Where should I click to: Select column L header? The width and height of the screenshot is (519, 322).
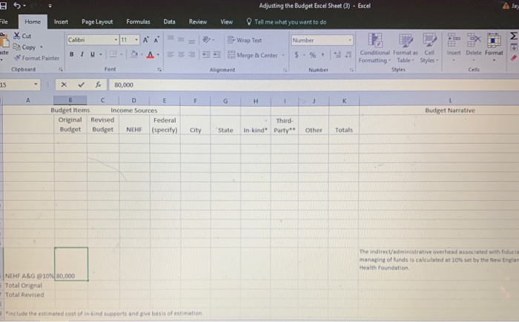click(x=450, y=100)
